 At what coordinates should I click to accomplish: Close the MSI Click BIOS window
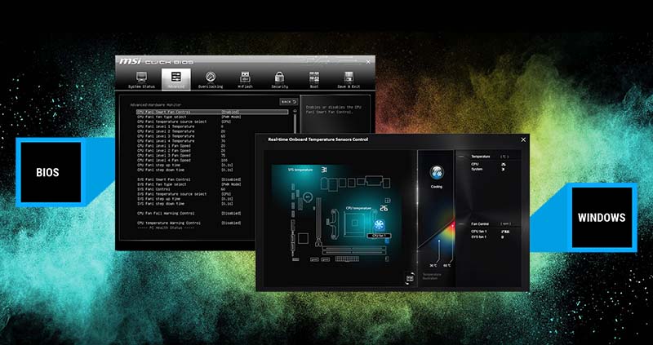[368, 62]
